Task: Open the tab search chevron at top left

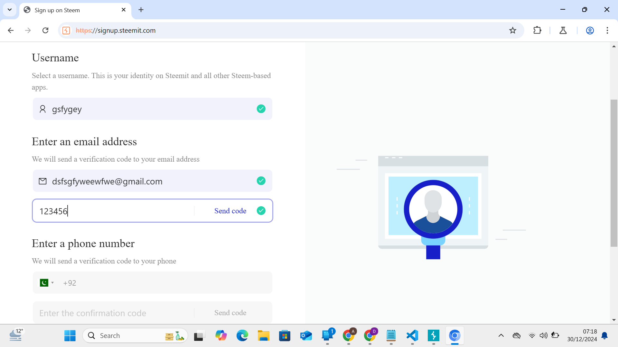Action: [x=9, y=10]
